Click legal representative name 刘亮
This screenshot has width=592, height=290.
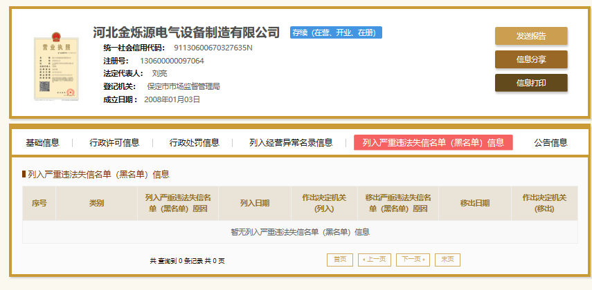[x=159, y=73]
